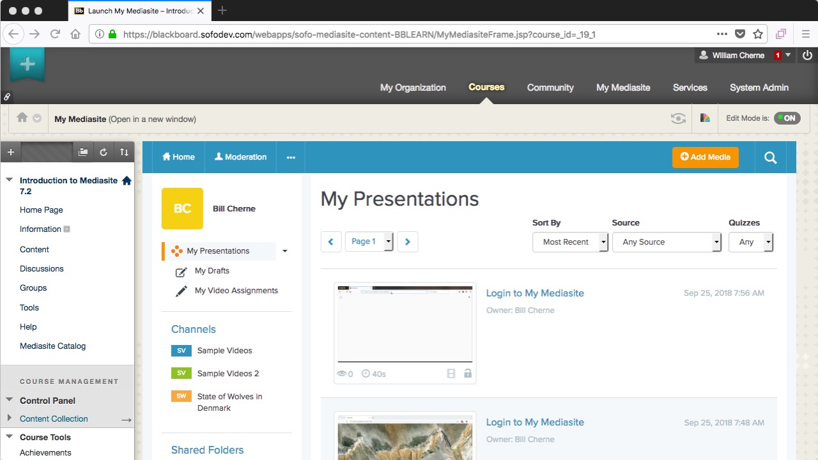This screenshot has width=818, height=460.
Task: Go to the previous page arrow
Action: point(331,241)
